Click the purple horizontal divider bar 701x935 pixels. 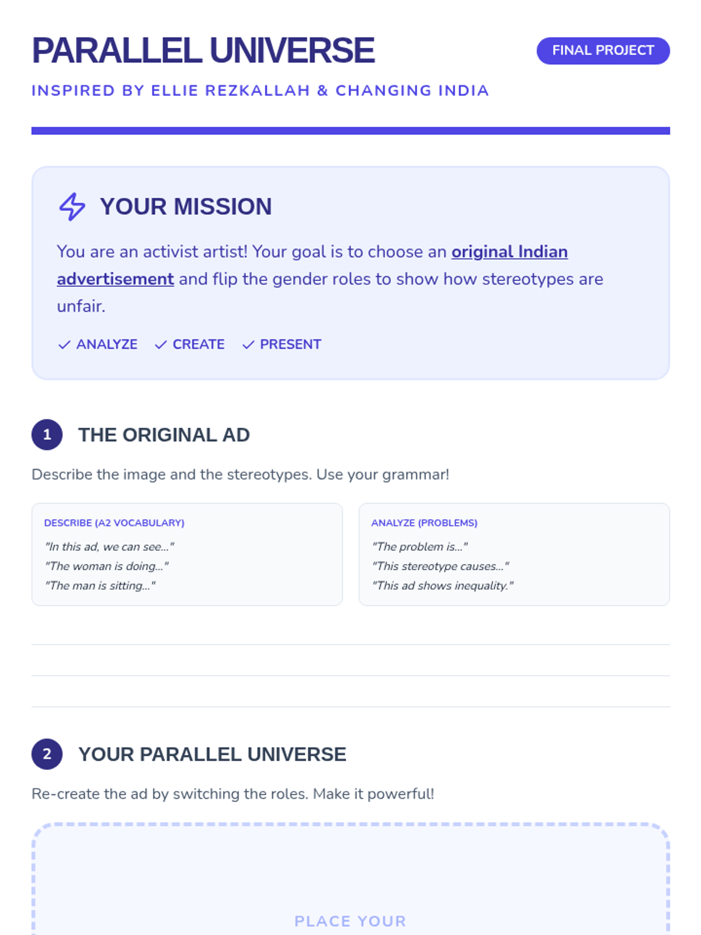(350, 131)
